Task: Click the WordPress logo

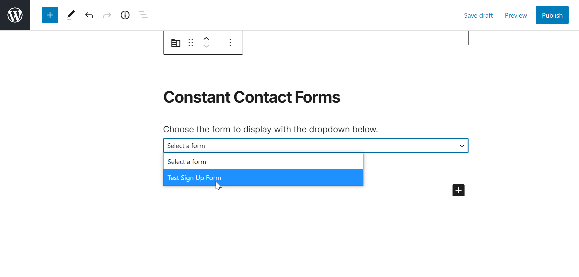Action: 15,15
